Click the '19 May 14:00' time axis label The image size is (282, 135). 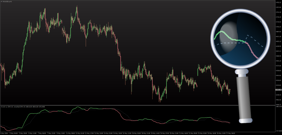[x=155, y=133]
